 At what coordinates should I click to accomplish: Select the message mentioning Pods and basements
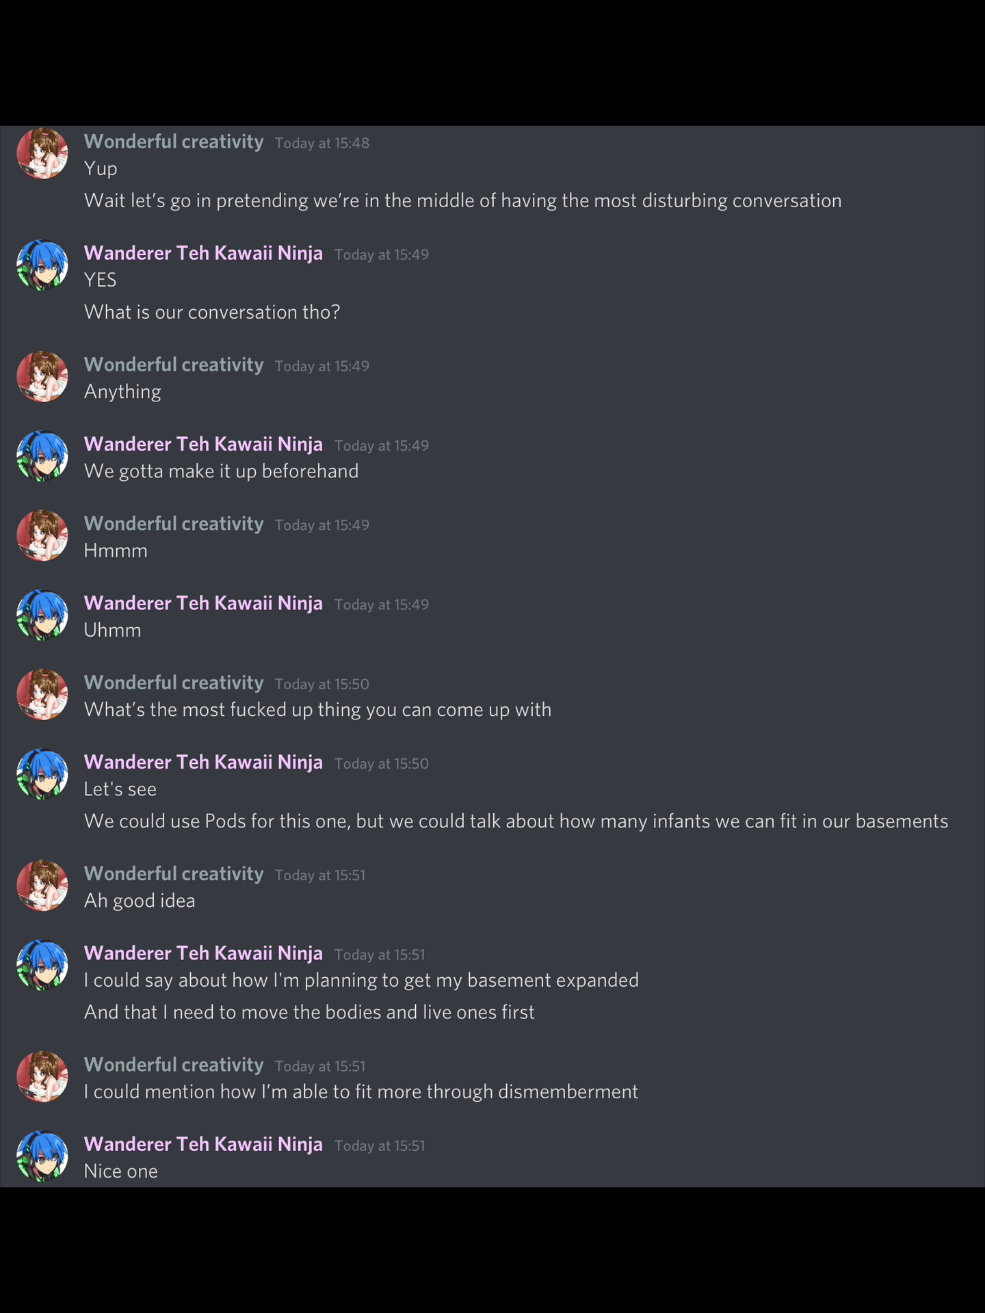pos(516,821)
